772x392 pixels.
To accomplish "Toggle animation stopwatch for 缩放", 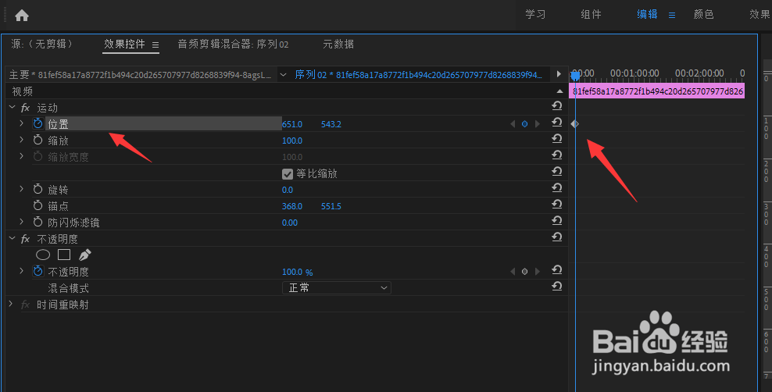I will pyautogui.click(x=38, y=141).
